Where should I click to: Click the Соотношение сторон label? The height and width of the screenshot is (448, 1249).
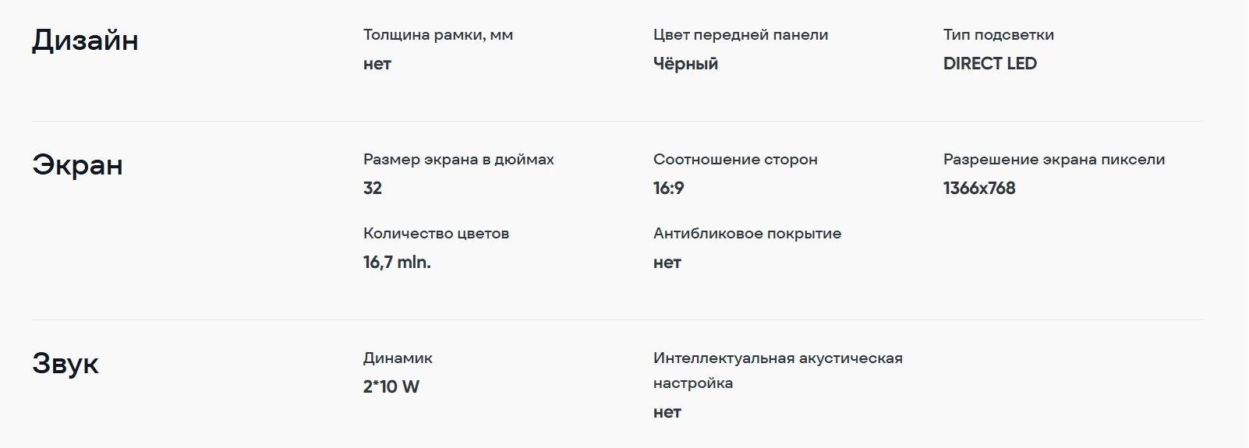coord(735,160)
